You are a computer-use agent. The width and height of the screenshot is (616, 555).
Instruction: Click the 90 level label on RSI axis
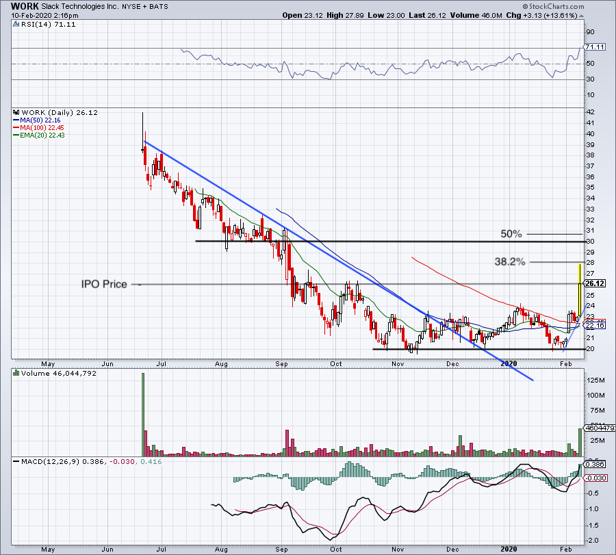tap(591, 32)
